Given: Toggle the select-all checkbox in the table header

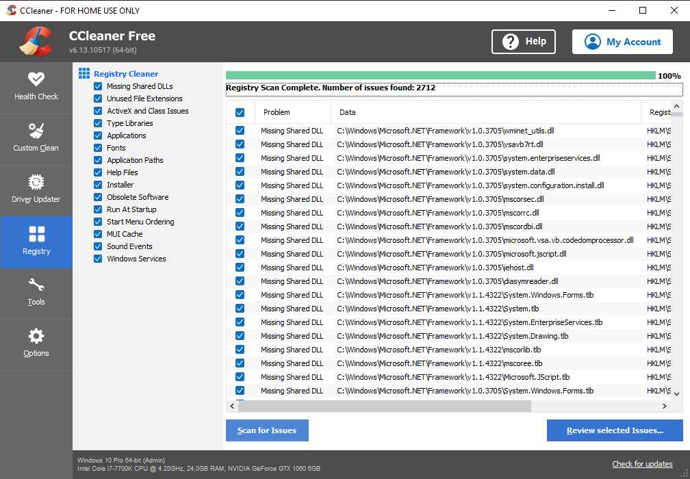Looking at the screenshot, I should click(x=240, y=113).
